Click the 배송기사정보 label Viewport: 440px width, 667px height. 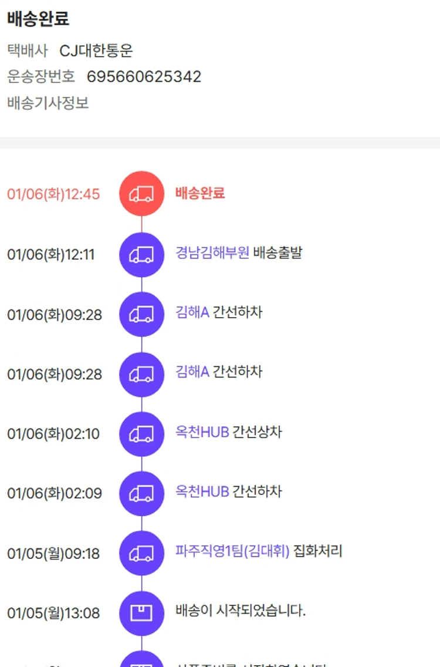[x=48, y=103]
